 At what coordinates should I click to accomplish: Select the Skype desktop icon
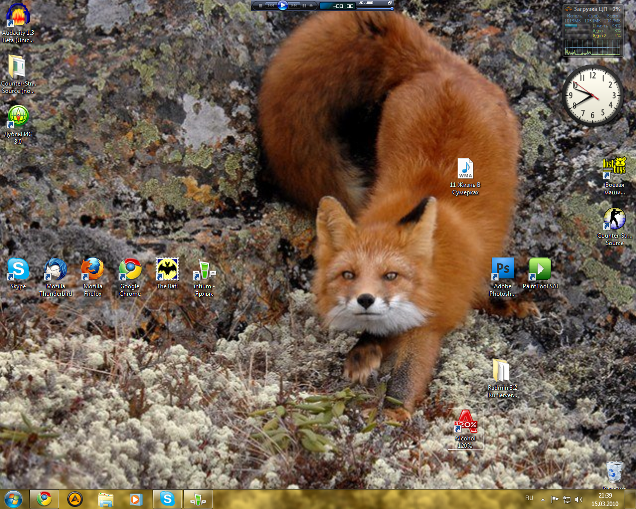coord(18,270)
